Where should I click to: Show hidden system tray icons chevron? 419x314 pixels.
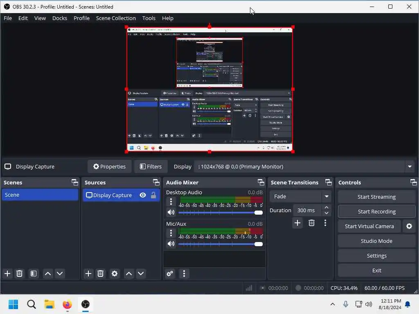click(x=332, y=304)
